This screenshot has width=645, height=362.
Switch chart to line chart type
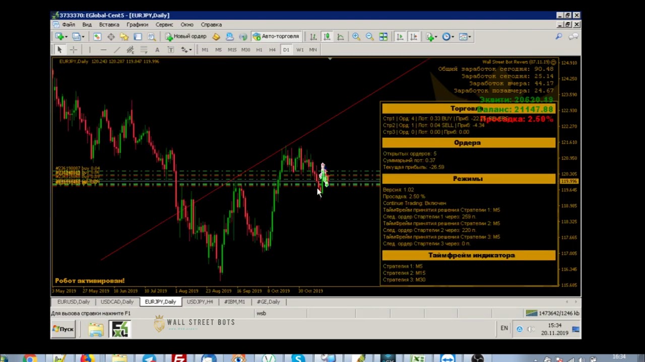coord(341,36)
